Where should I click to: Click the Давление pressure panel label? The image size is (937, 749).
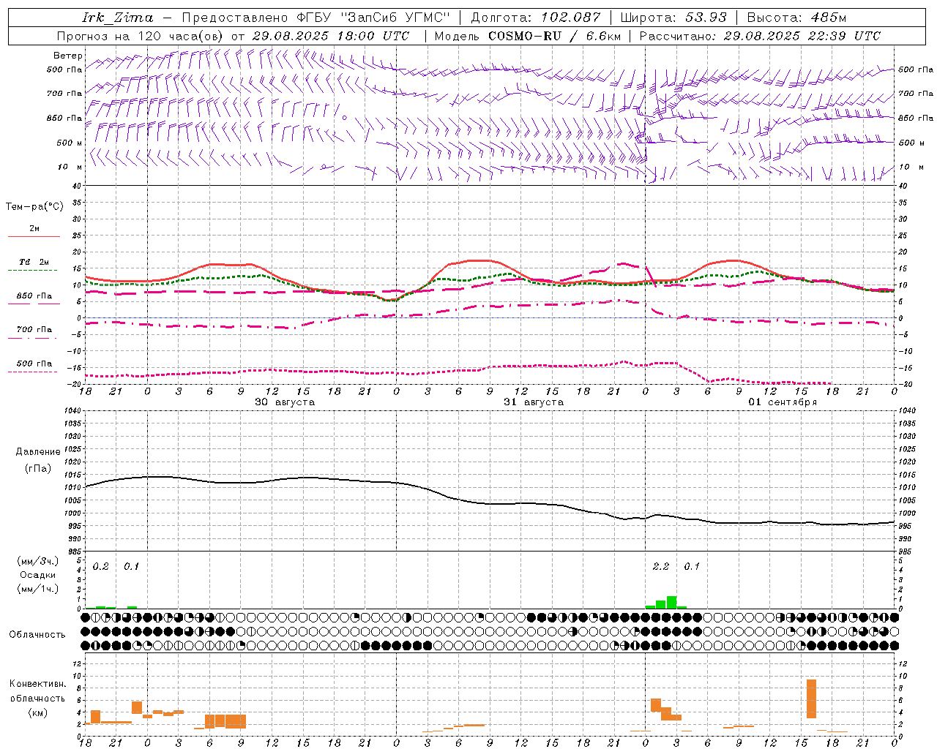38,452
